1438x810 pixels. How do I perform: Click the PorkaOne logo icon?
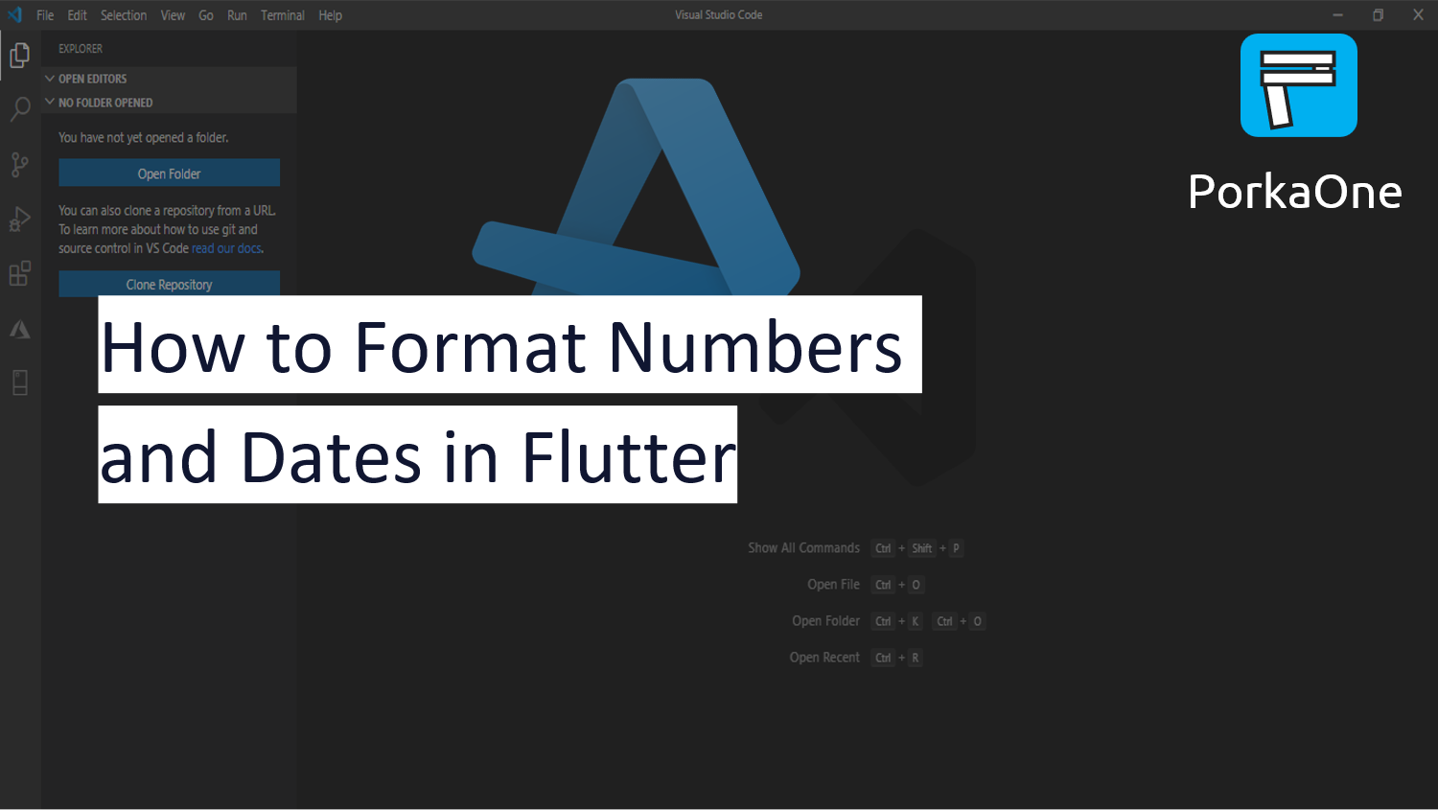pos(1298,85)
